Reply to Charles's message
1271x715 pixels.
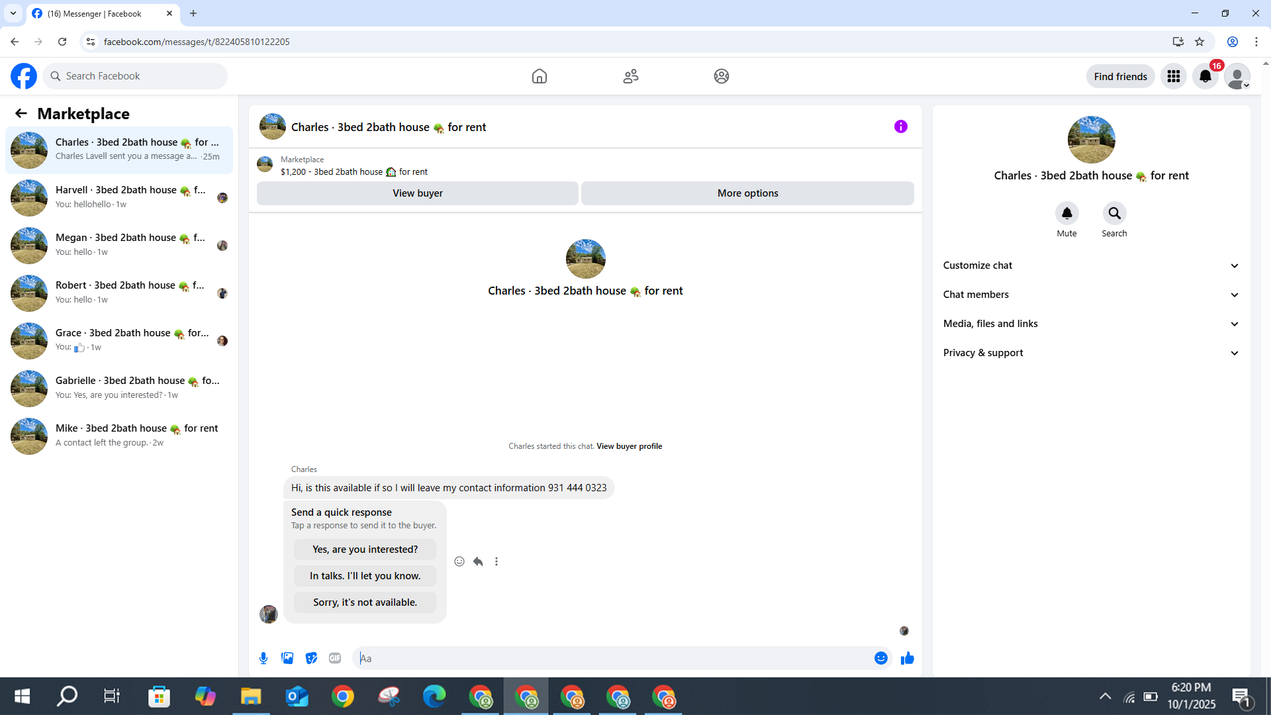tap(478, 561)
